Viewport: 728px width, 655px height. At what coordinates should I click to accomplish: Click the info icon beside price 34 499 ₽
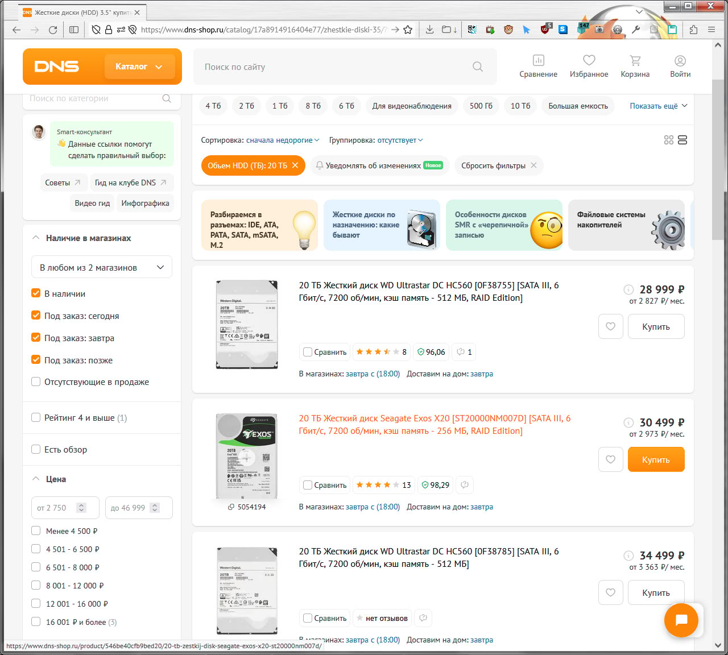628,555
